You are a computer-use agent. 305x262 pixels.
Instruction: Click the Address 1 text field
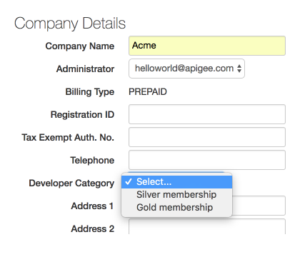pos(259,206)
